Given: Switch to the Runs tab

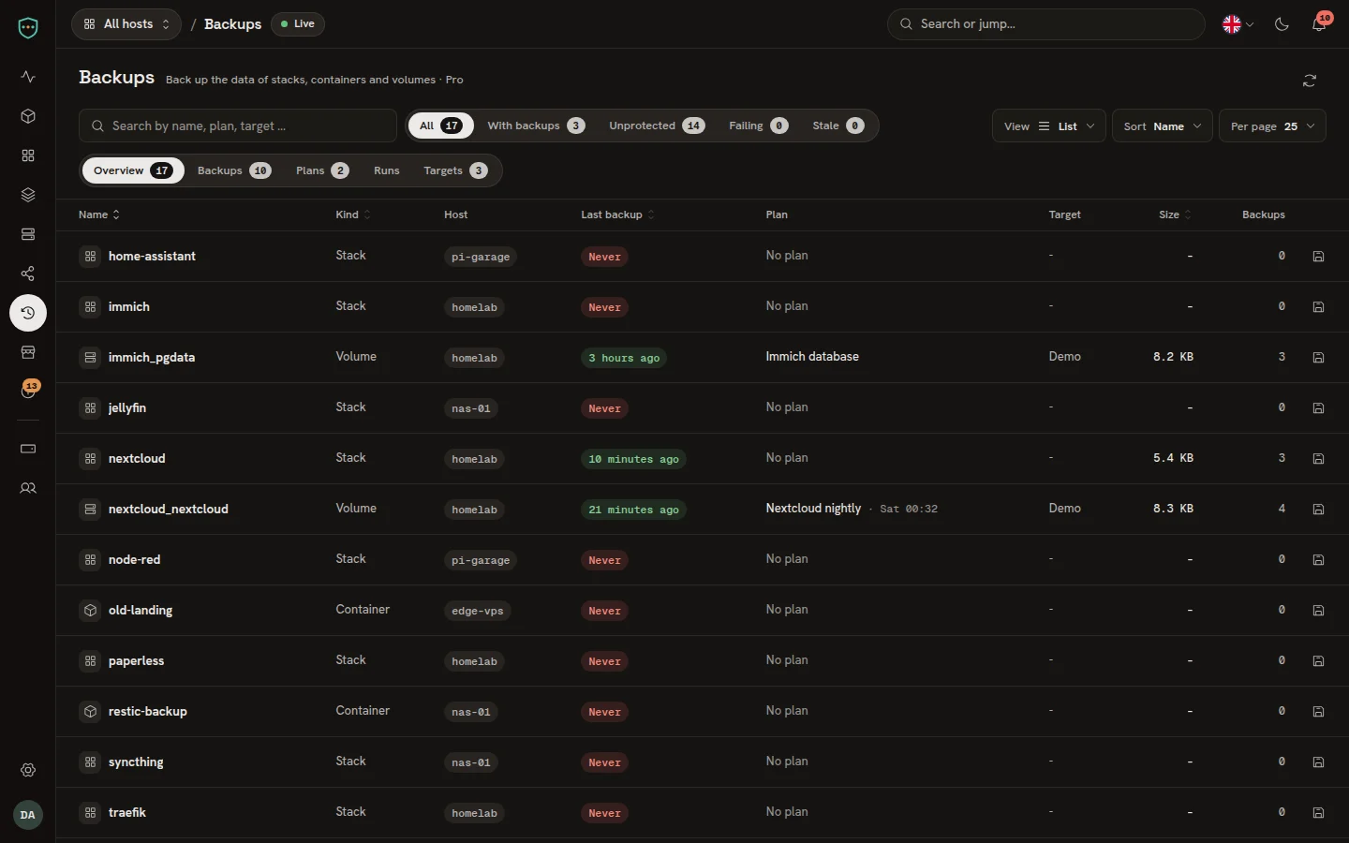Looking at the screenshot, I should tap(387, 170).
